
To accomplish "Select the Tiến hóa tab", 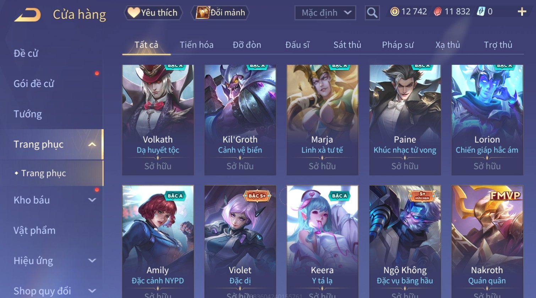I will (x=196, y=45).
